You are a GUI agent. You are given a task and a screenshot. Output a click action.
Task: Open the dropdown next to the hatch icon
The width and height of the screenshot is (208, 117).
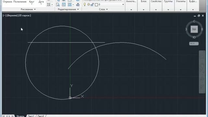click(x=52, y=5)
